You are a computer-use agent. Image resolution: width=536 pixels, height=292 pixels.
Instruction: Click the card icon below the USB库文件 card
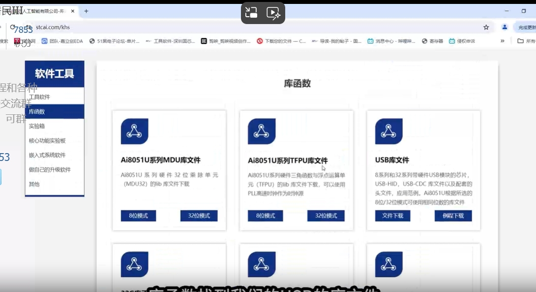tap(388, 265)
